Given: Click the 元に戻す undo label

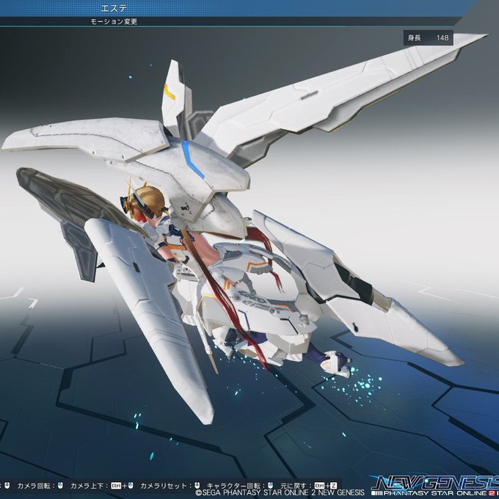Looking at the screenshot, I should [x=293, y=486].
